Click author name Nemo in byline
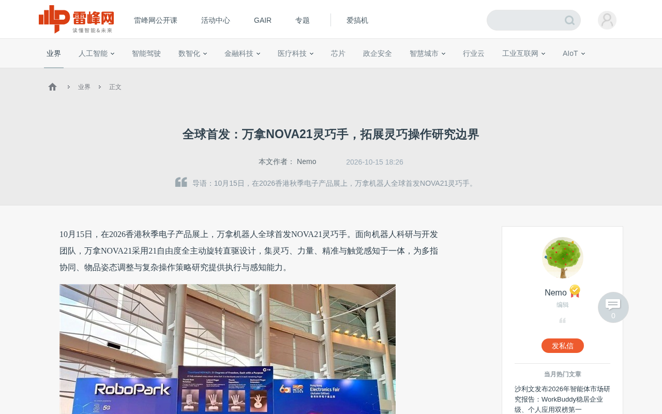 click(307, 161)
